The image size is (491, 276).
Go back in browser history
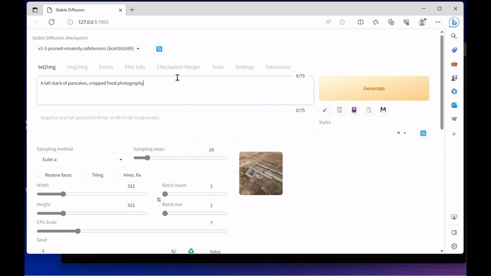tap(36, 22)
